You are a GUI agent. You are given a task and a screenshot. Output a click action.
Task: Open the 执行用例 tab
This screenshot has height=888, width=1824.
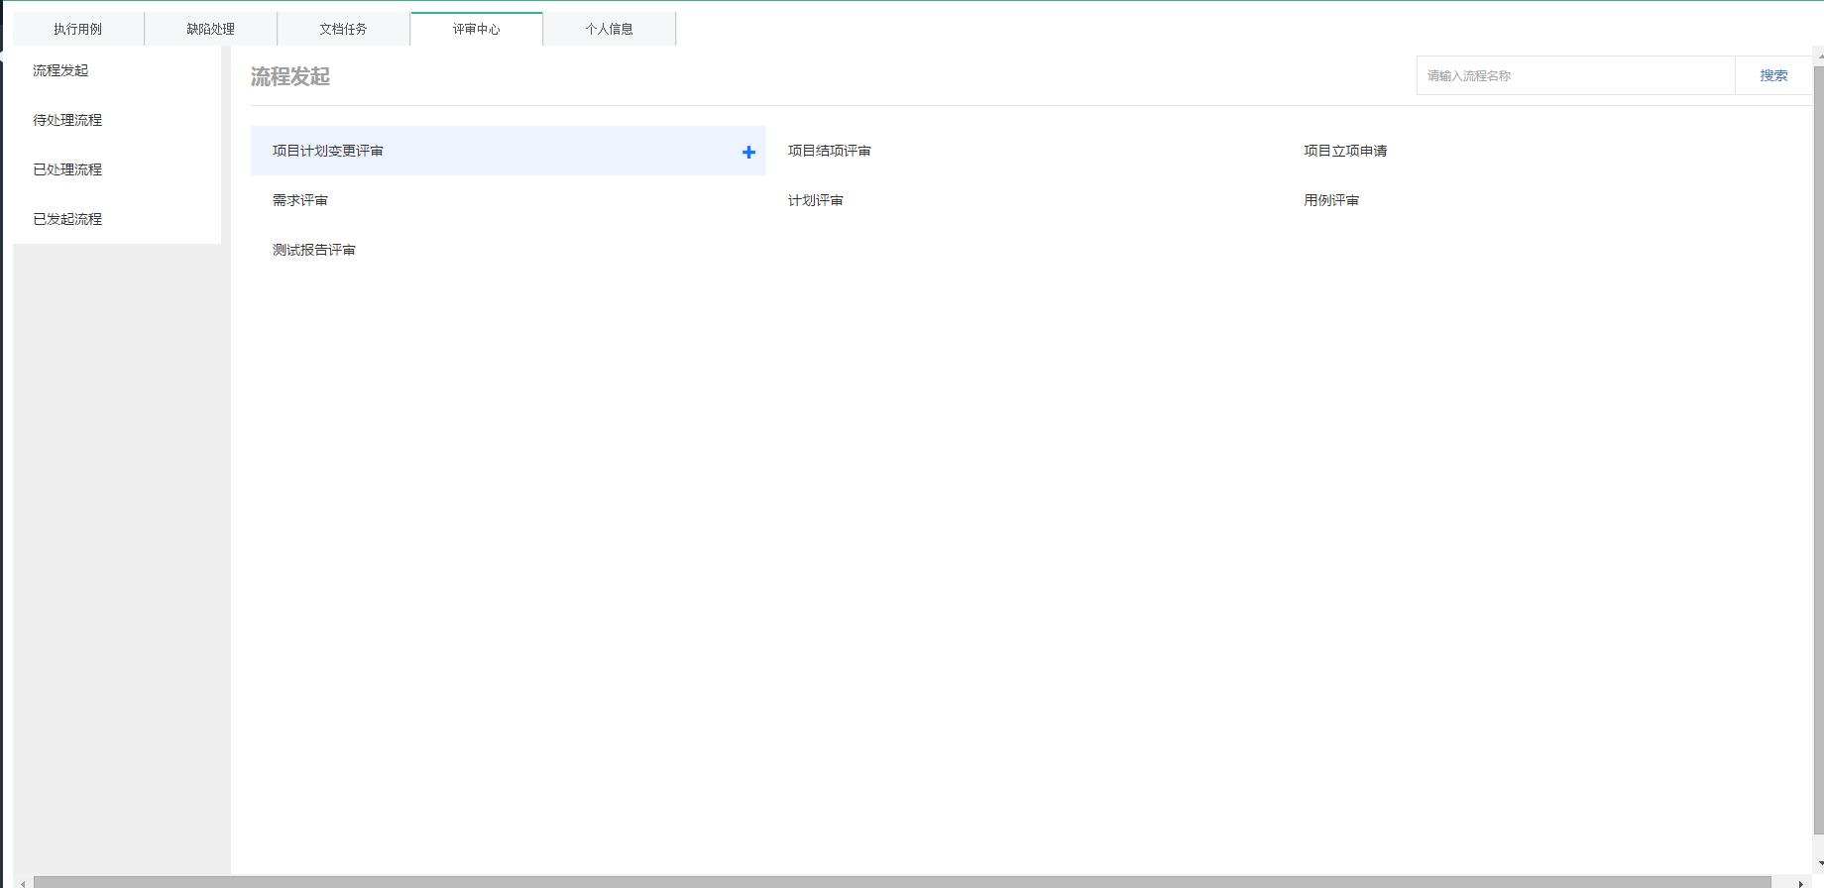(x=78, y=29)
